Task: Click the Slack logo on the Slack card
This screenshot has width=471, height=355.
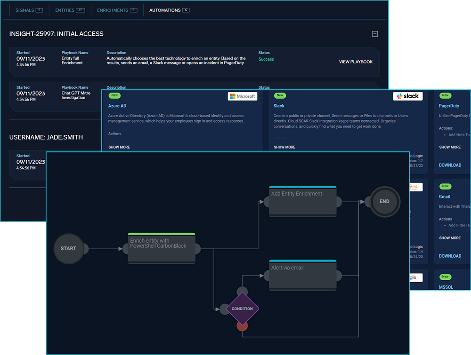Action: tap(407, 96)
